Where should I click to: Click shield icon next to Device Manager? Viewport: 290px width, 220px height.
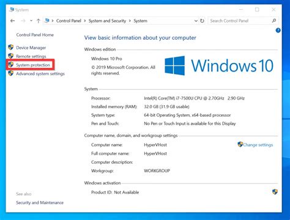11,47
